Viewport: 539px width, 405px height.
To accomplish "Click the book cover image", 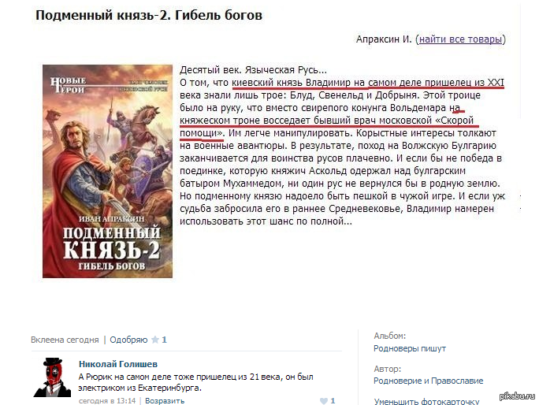I will pyautogui.click(x=108, y=171).
